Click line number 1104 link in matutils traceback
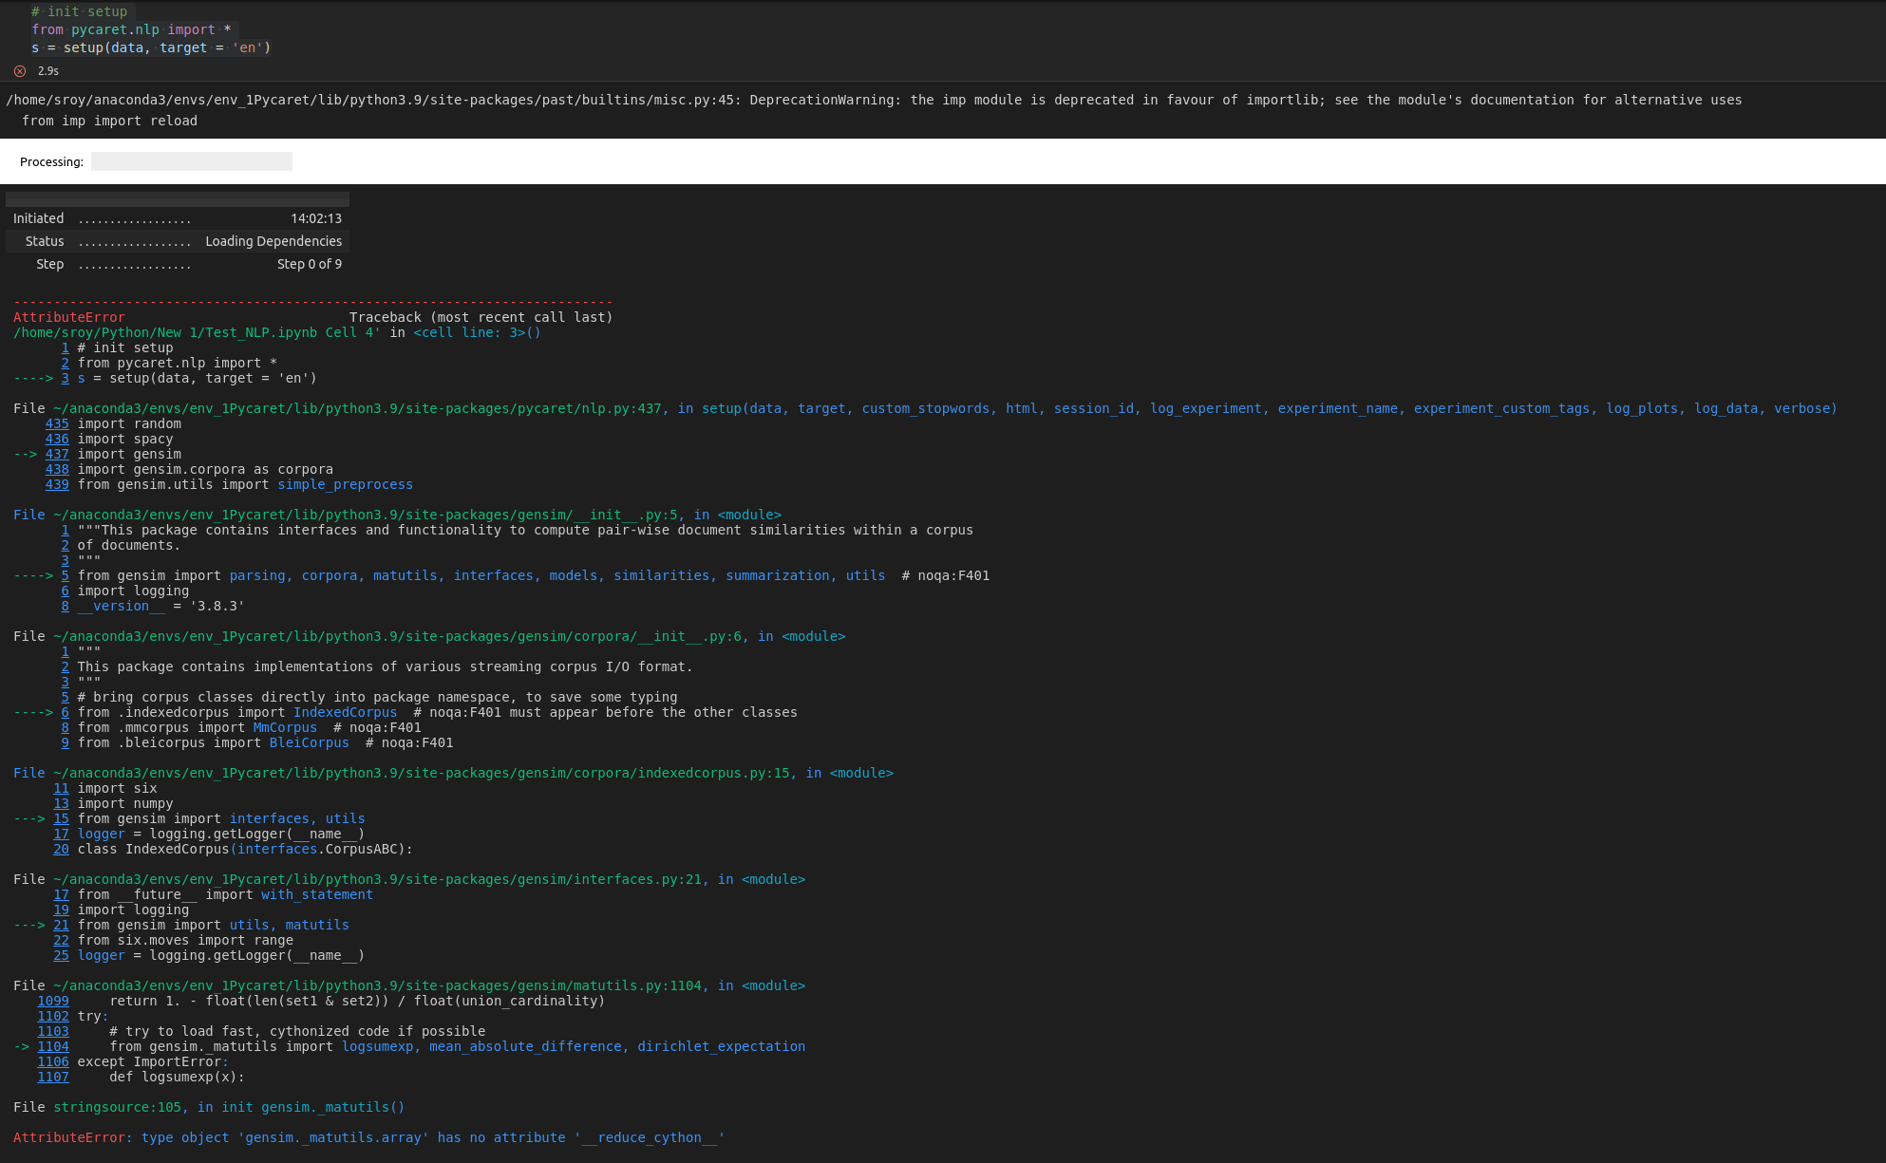Screen dimensions: 1886x1163 coord(53,1046)
